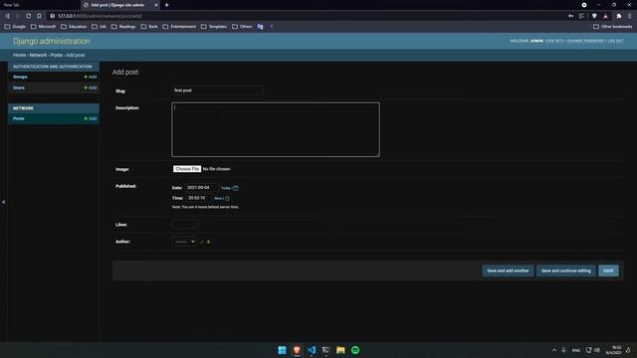Open the terminal app from the taskbar
The height and width of the screenshot is (358, 637).
pos(325,350)
